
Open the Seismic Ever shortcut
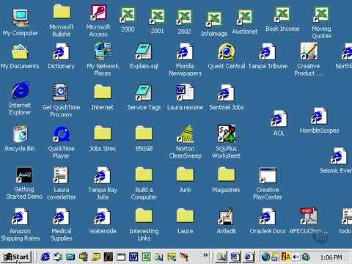click(338, 156)
